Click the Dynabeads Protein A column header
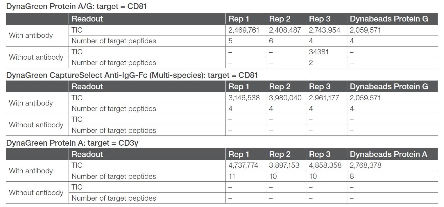The height and width of the screenshot is (207, 444). point(388,154)
